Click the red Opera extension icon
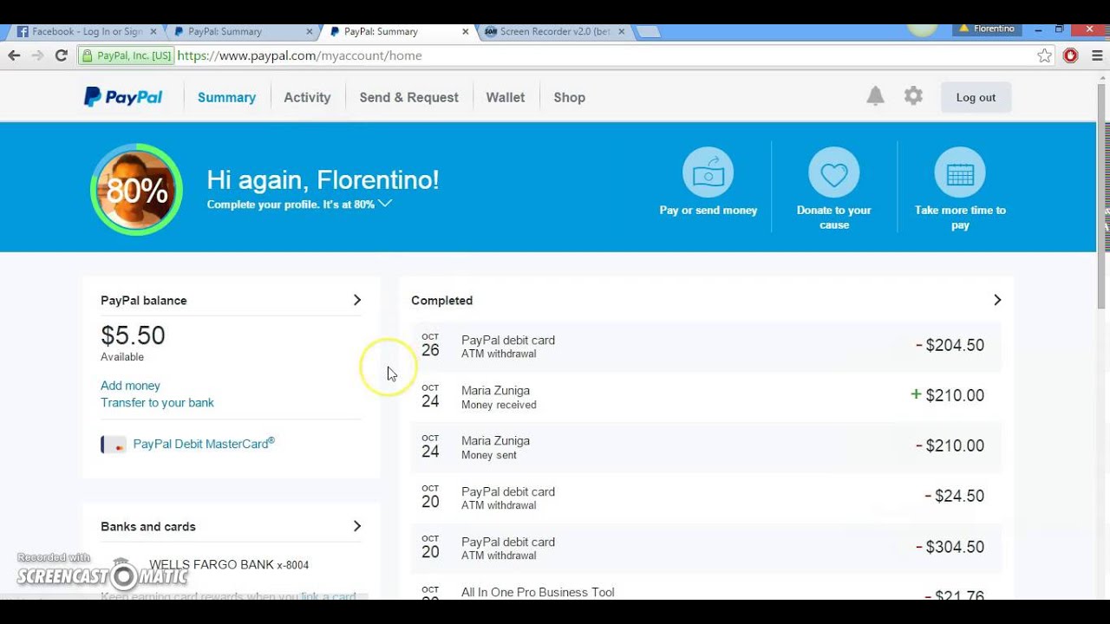1110x624 pixels. (x=1071, y=55)
